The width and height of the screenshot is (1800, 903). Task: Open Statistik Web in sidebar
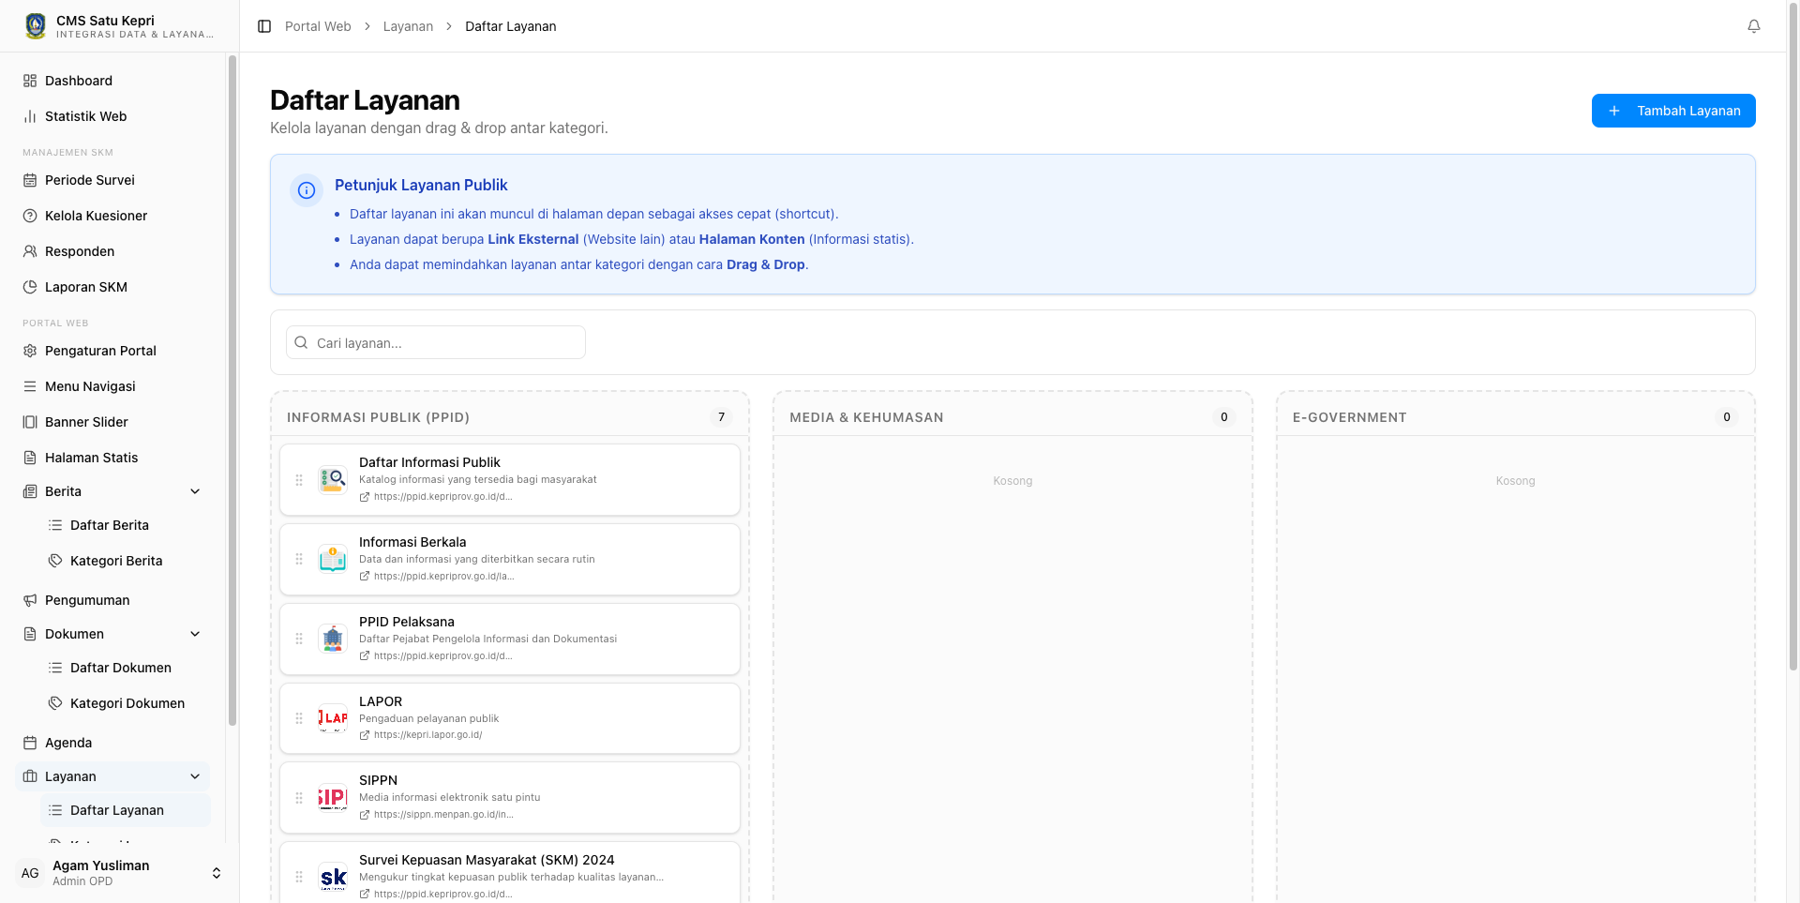112,116
